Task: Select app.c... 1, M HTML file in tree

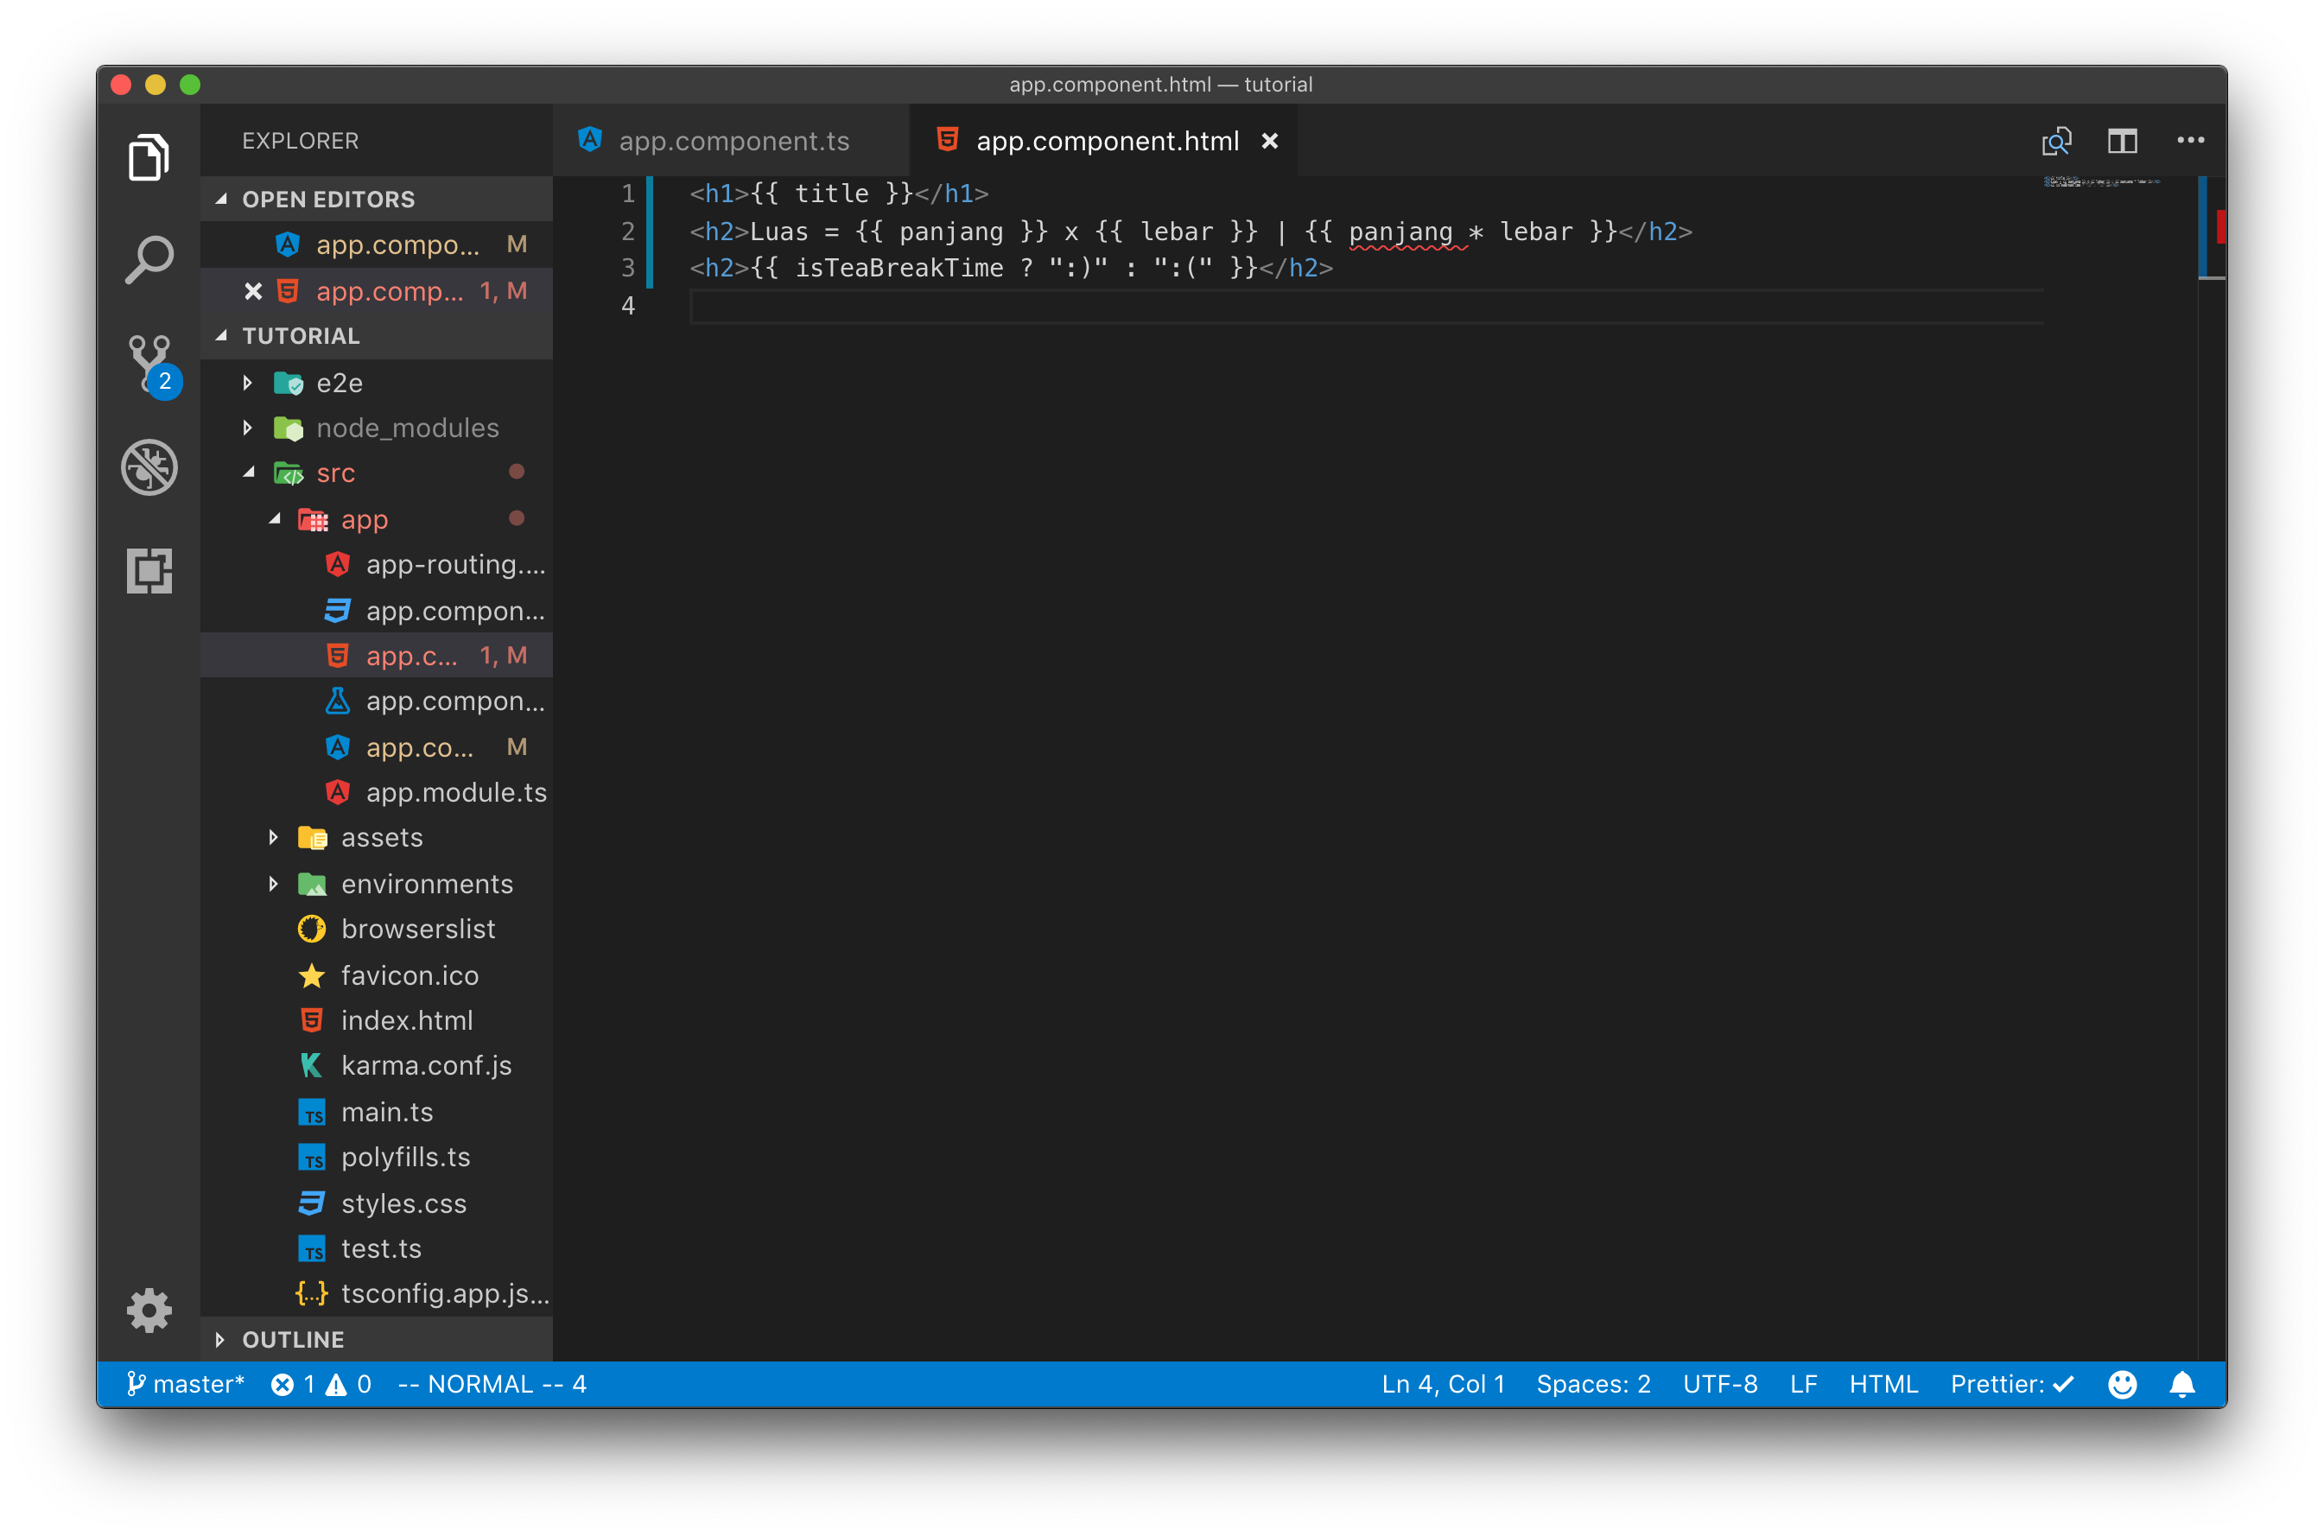Action: pyautogui.click(x=377, y=656)
